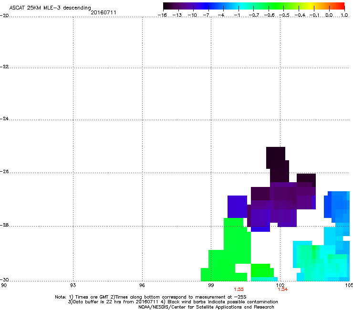Click the blue data patch at the right edge
Image resolution: width=353 pixels, height=310 pixels.
point(337,206)
